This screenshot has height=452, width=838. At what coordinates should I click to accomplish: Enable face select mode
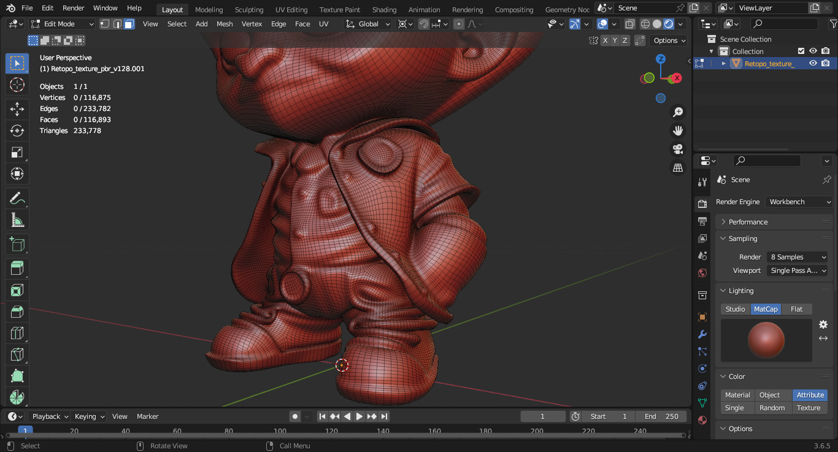(x=129, y=24)
